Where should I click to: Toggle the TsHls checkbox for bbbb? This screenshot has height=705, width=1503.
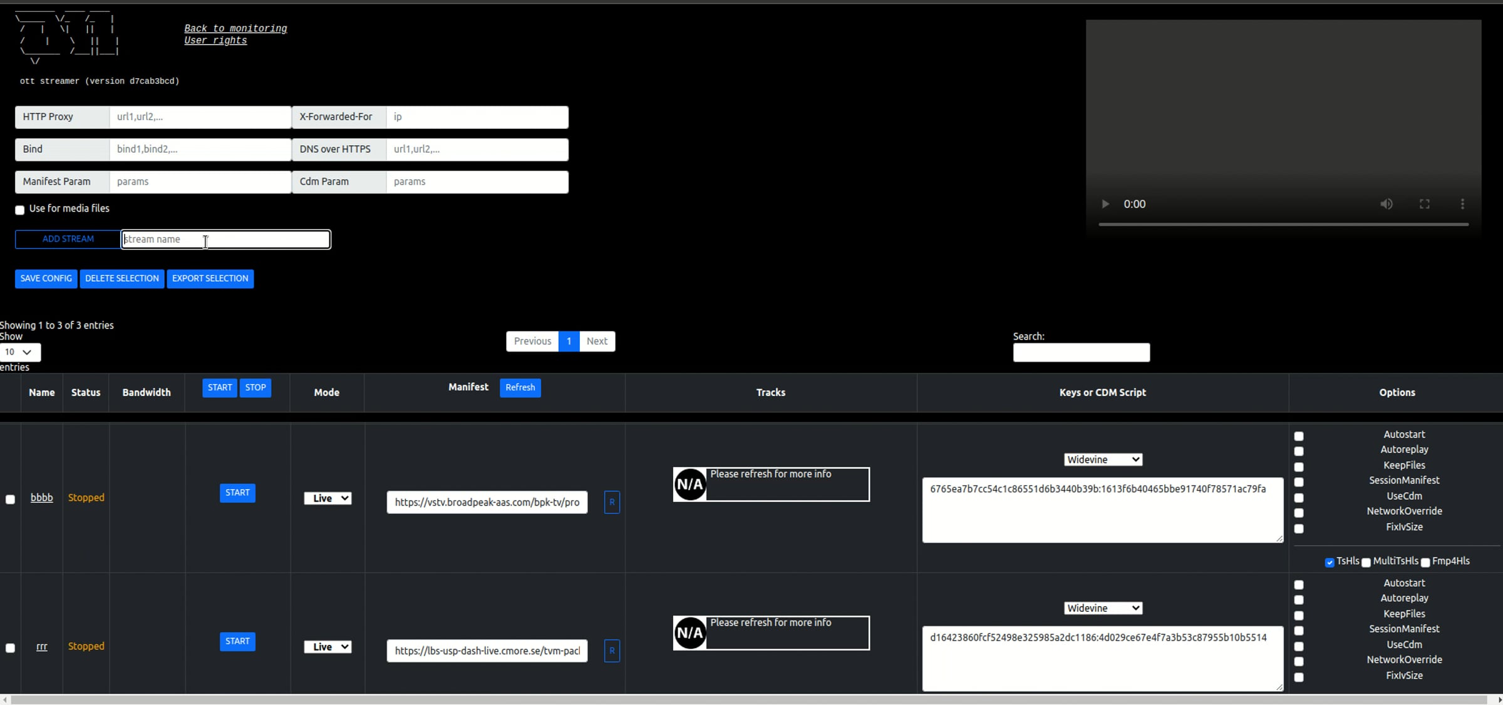tap(1330, 562)
